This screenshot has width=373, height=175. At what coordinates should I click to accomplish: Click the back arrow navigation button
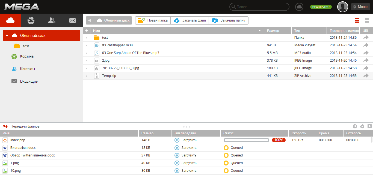(90, 20)
